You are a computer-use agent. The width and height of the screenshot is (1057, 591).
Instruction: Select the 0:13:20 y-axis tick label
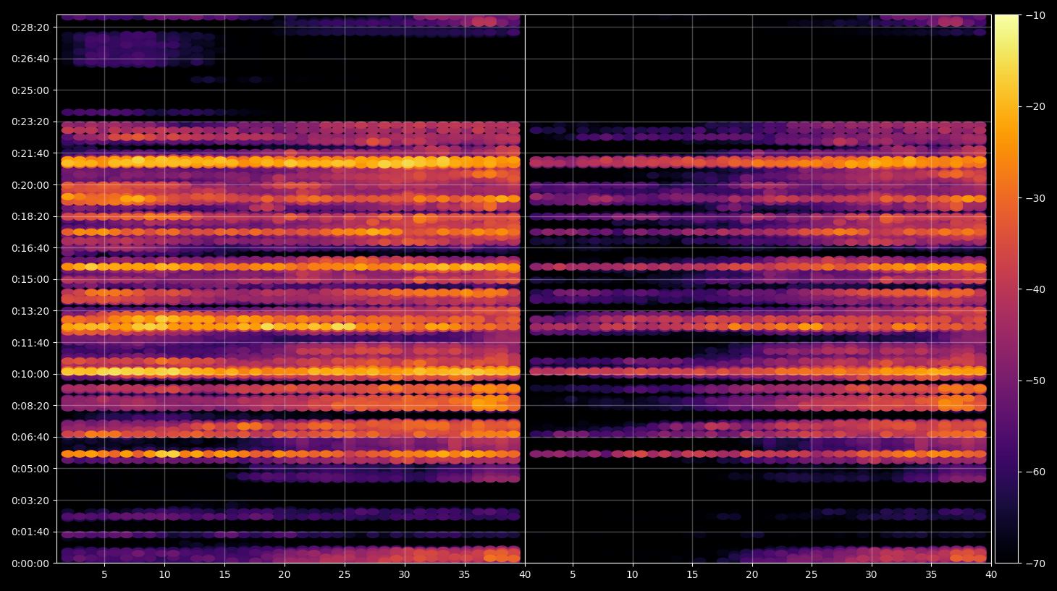30,311
